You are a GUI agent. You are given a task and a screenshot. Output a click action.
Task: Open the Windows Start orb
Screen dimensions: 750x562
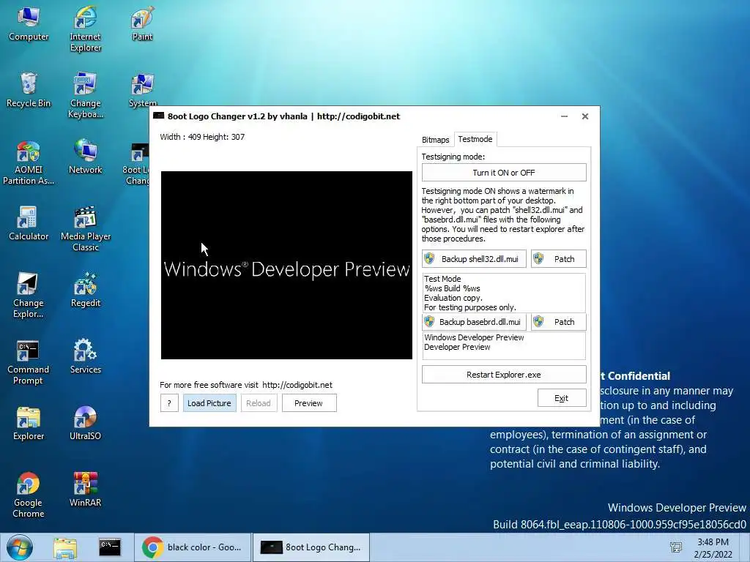click(20, 547)
